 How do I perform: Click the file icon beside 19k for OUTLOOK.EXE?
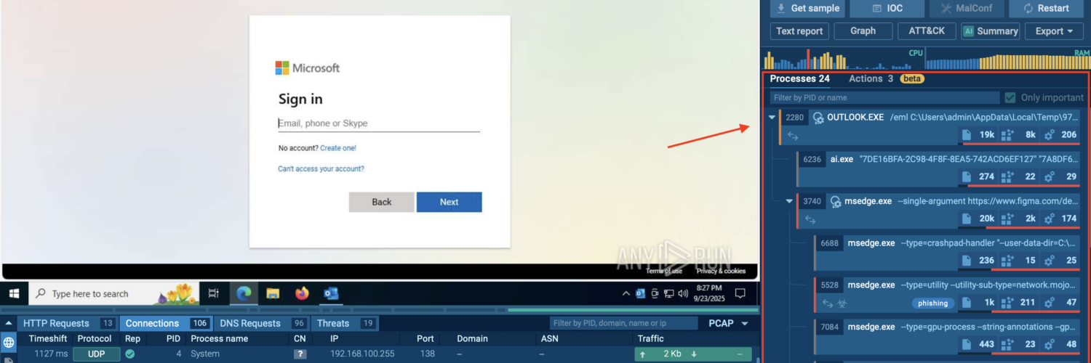click(x=967, y=135)
